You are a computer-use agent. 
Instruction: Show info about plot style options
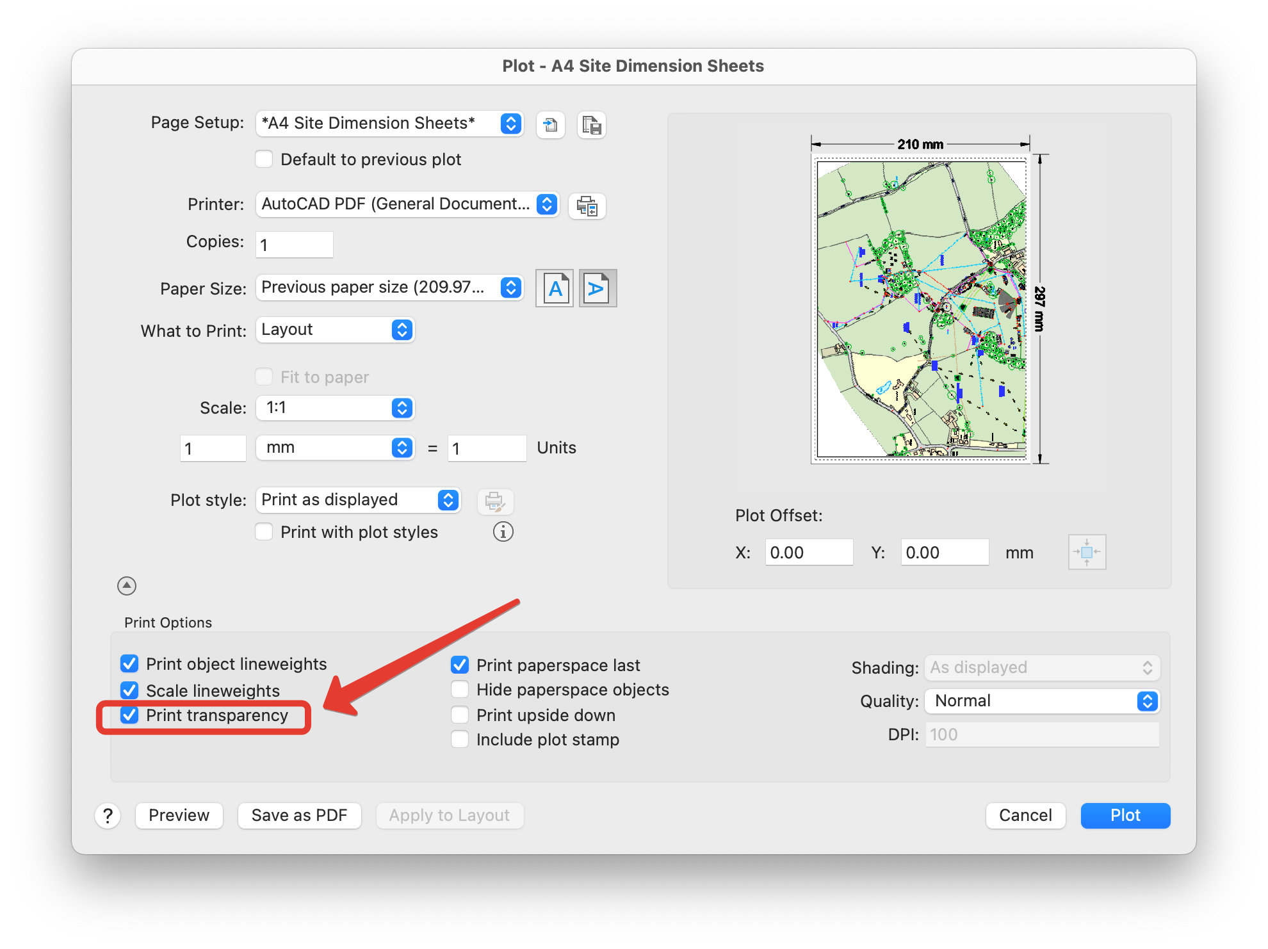tap(503, 531)
